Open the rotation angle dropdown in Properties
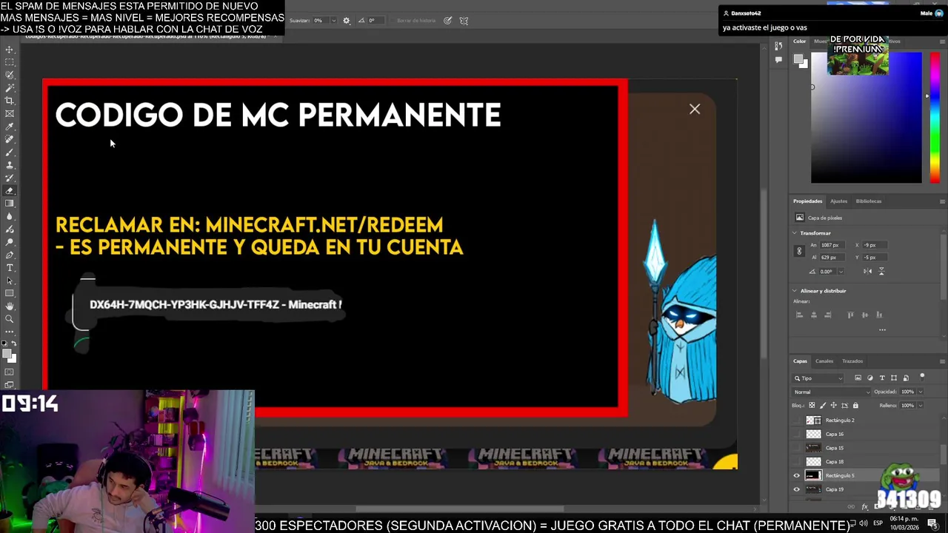The width and height of the screenshot is (948, 533). 841,271
